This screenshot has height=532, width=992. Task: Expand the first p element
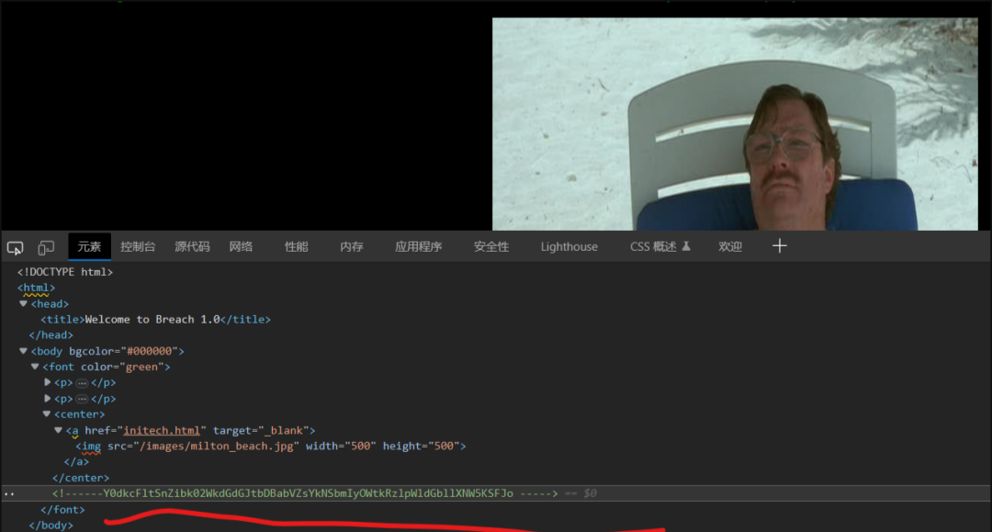click(x=48, y=383)
